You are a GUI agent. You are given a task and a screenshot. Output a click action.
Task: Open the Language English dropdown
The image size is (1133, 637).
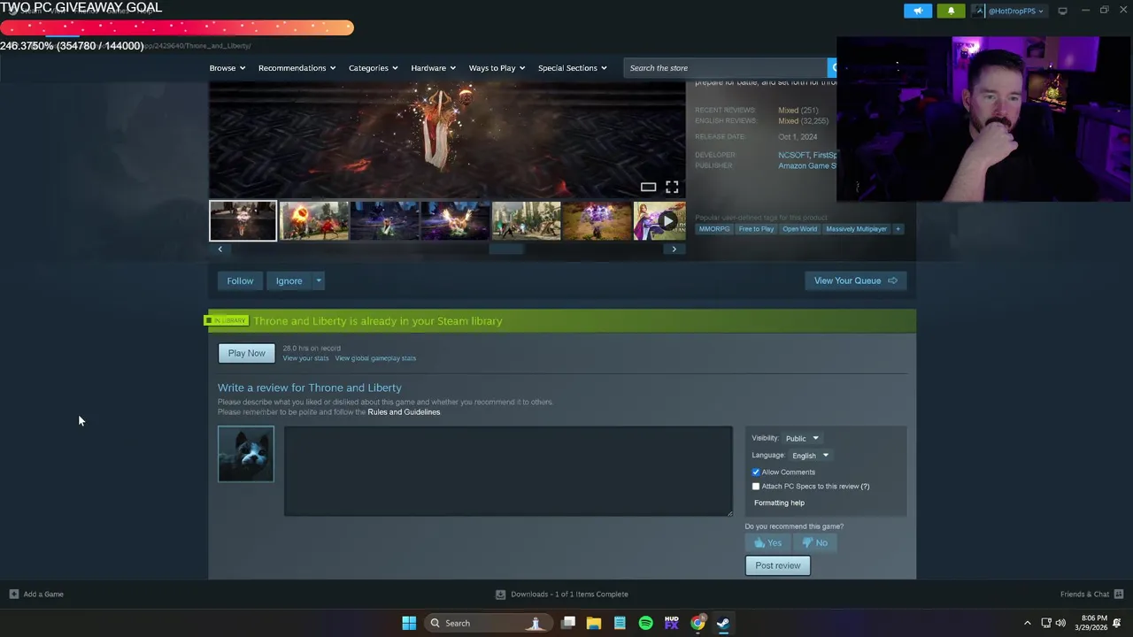(x=810, y=456)
